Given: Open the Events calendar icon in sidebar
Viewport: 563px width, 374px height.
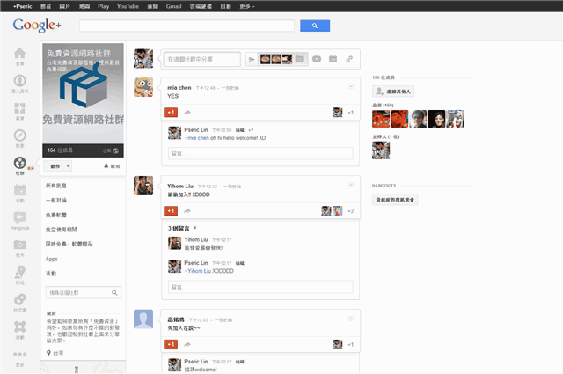Looking at the screenshot, I should click(x=19, y=190).
